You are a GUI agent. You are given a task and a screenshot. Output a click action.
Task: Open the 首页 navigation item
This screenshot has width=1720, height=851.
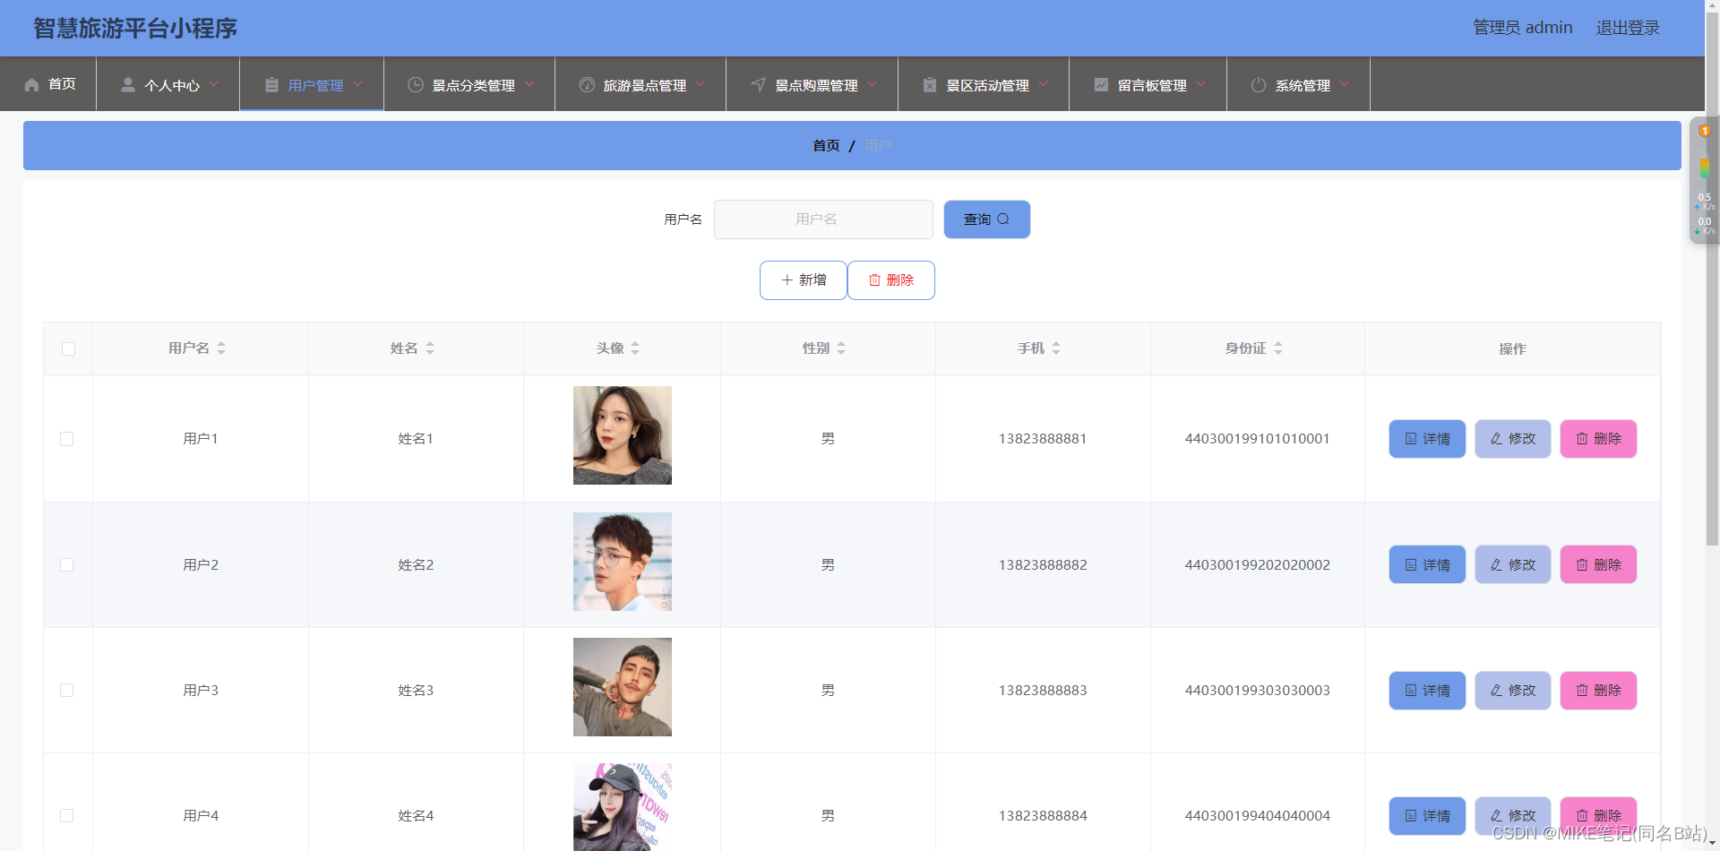click(x=48, y=84)
